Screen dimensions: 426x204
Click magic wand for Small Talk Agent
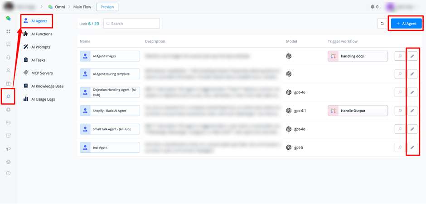[x=400, y=129]
